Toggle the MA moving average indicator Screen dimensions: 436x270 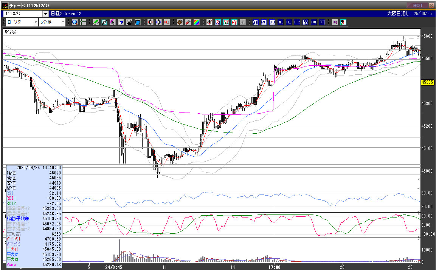click(x=264, y=22)
